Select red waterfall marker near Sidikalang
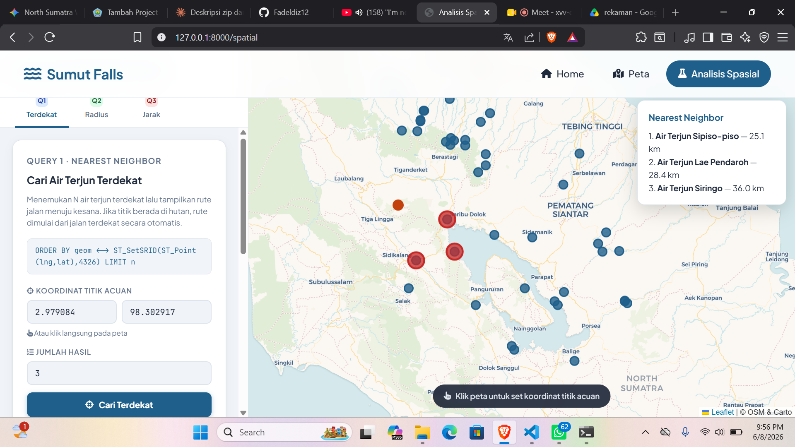795x447 pixels. pyautogui.click(x=416, y=260)
